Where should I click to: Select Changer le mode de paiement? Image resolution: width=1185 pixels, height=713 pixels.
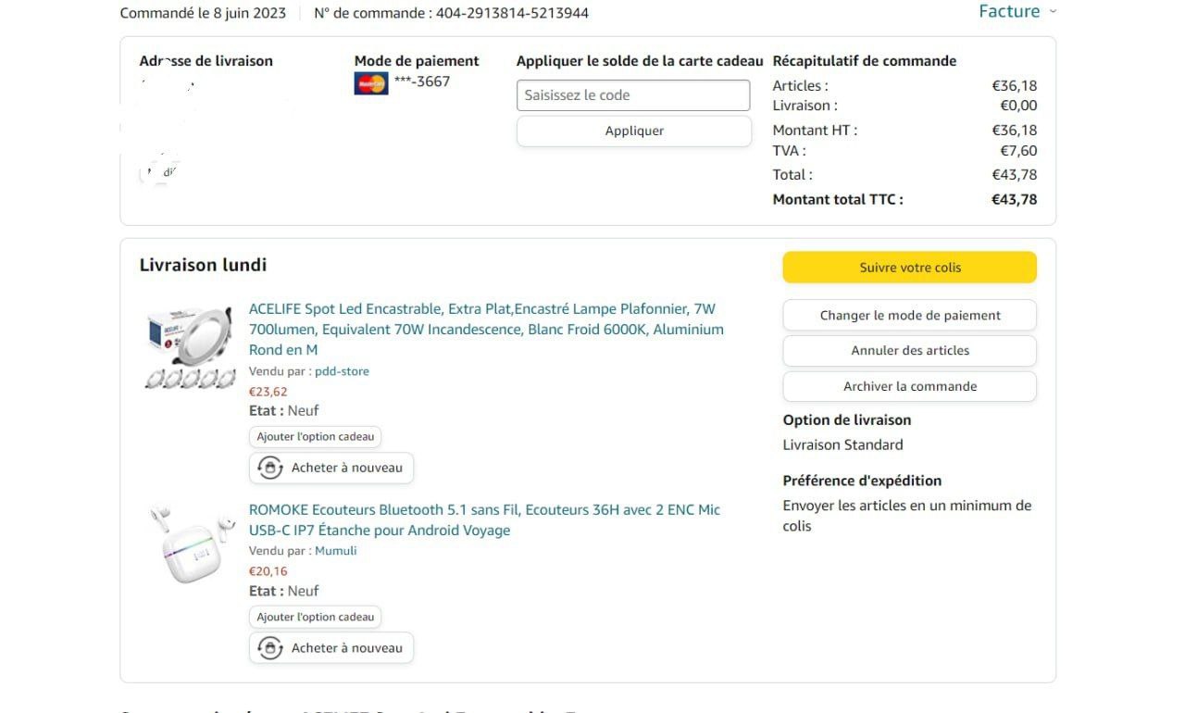(909, 315)
